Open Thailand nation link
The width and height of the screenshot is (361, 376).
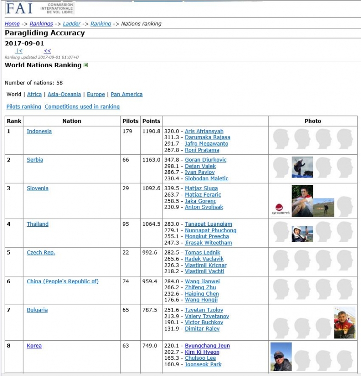tap(37, 224)
